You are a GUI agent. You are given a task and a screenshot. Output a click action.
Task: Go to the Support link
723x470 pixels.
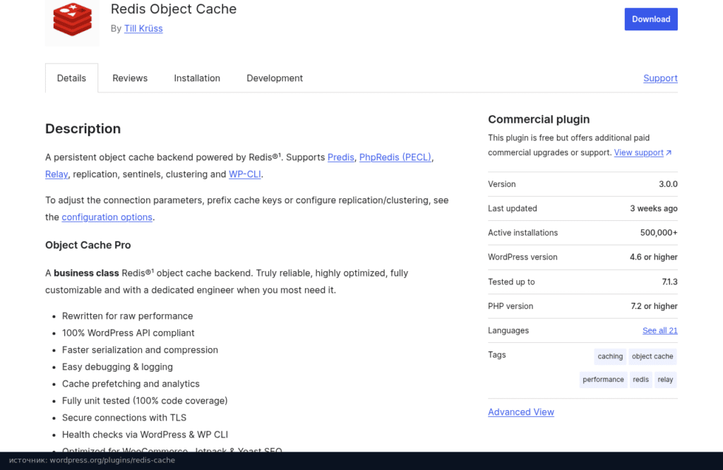pos(660,78)
